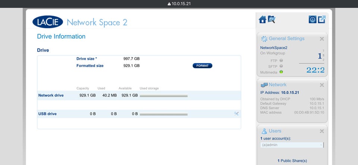
Task: Click the 40.2 MB used value
Action: pos(110,95)
